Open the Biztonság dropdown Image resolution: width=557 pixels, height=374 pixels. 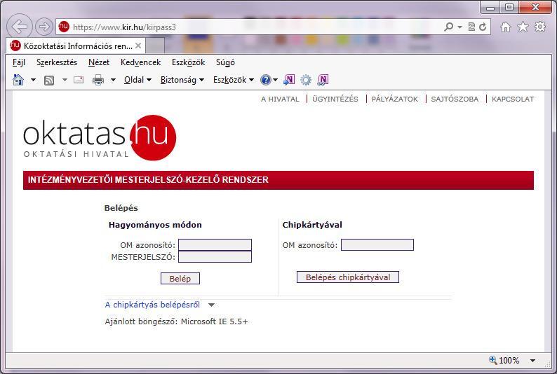[182, 80]
